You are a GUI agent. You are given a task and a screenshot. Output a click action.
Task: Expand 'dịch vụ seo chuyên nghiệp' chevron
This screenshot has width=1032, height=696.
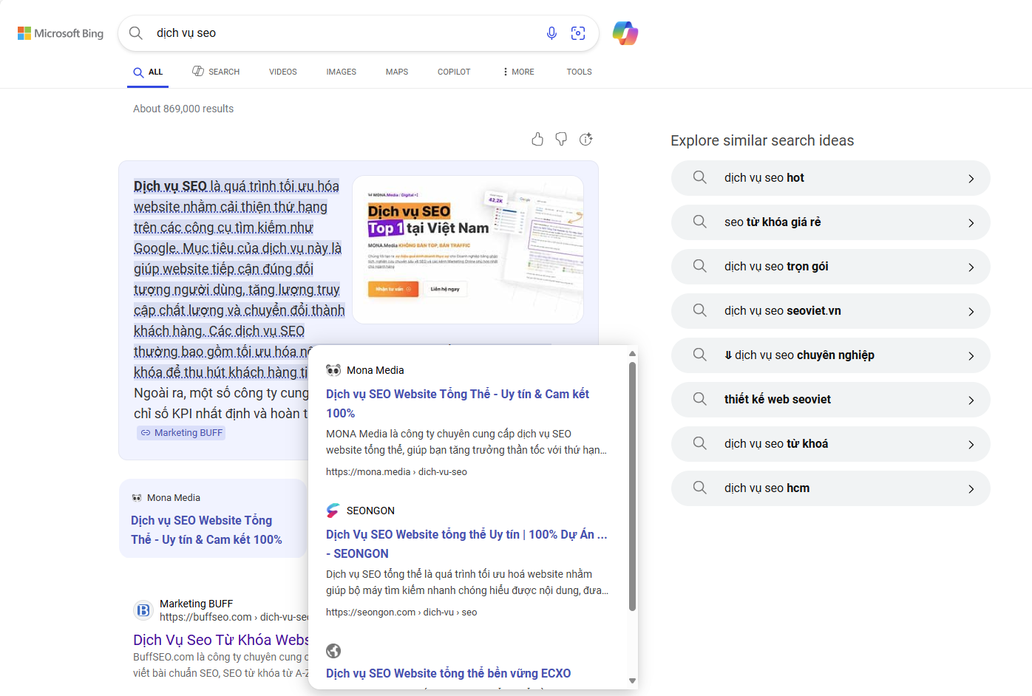[971, 356]
